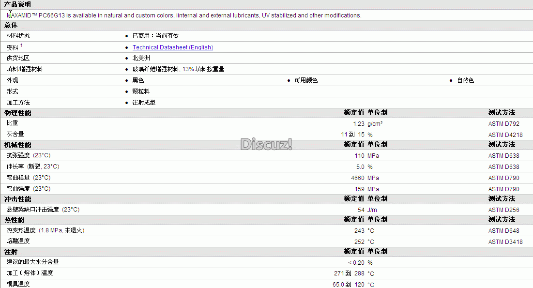
Task: Select the 54 J/m impact value
Action: (367, 210)
